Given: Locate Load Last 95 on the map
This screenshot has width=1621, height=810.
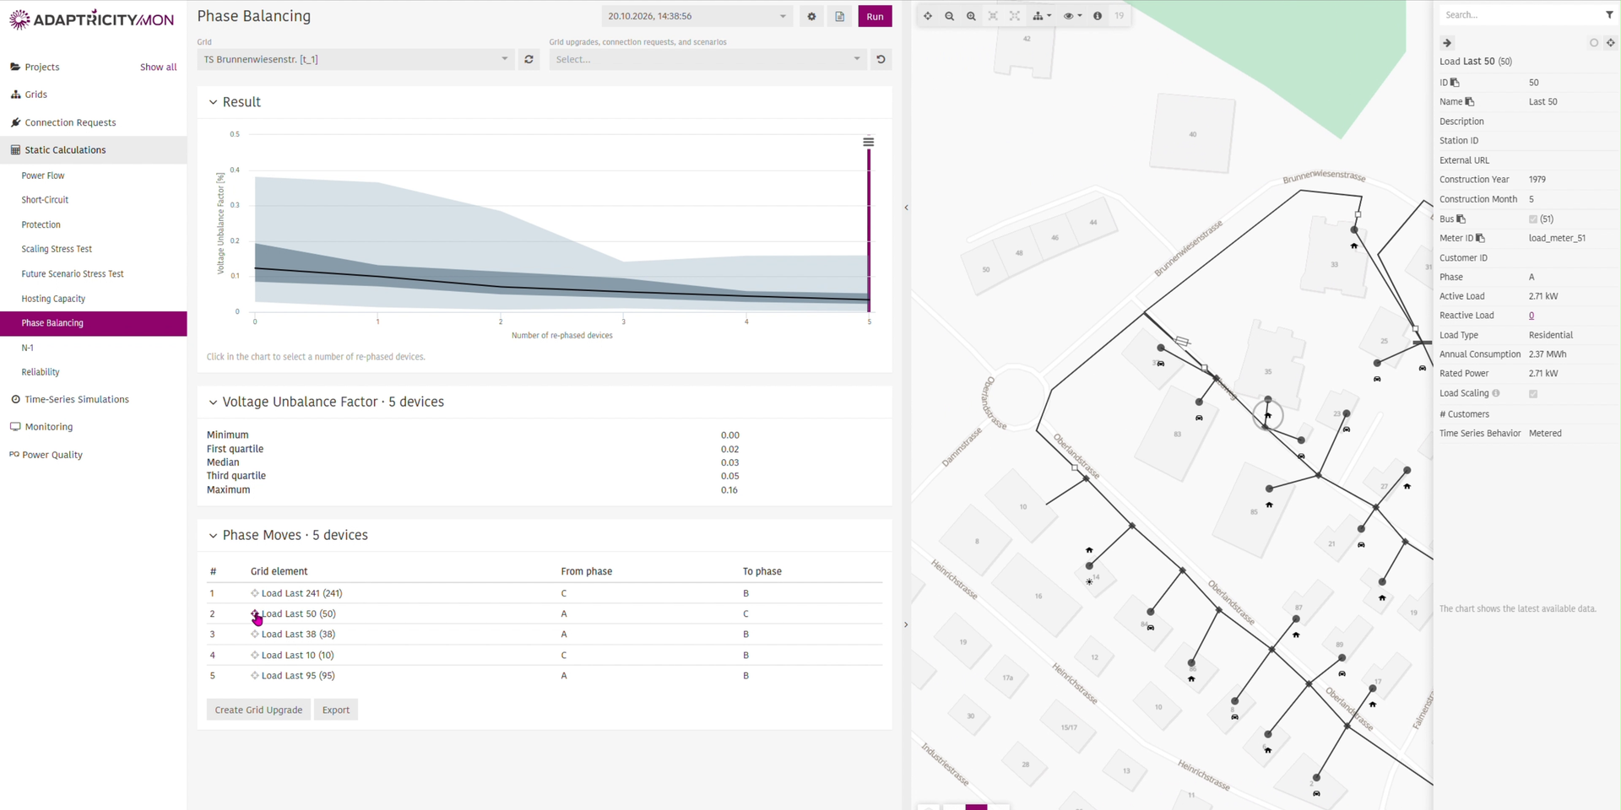Looking at the screenshot, I should coord(255,676).
